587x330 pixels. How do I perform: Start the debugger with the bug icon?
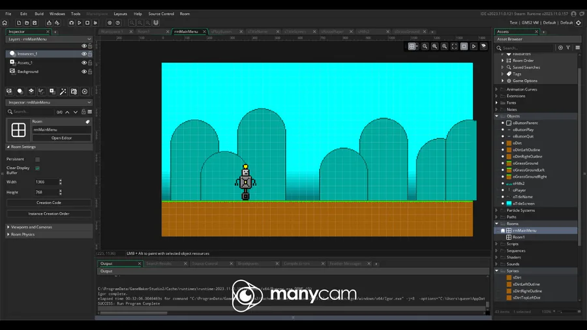[72, 23]
